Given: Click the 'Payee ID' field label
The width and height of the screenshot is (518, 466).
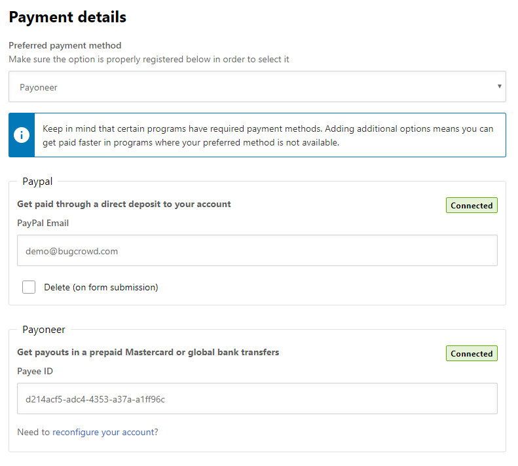Looking at the screenshot, I should pos(35,371).
